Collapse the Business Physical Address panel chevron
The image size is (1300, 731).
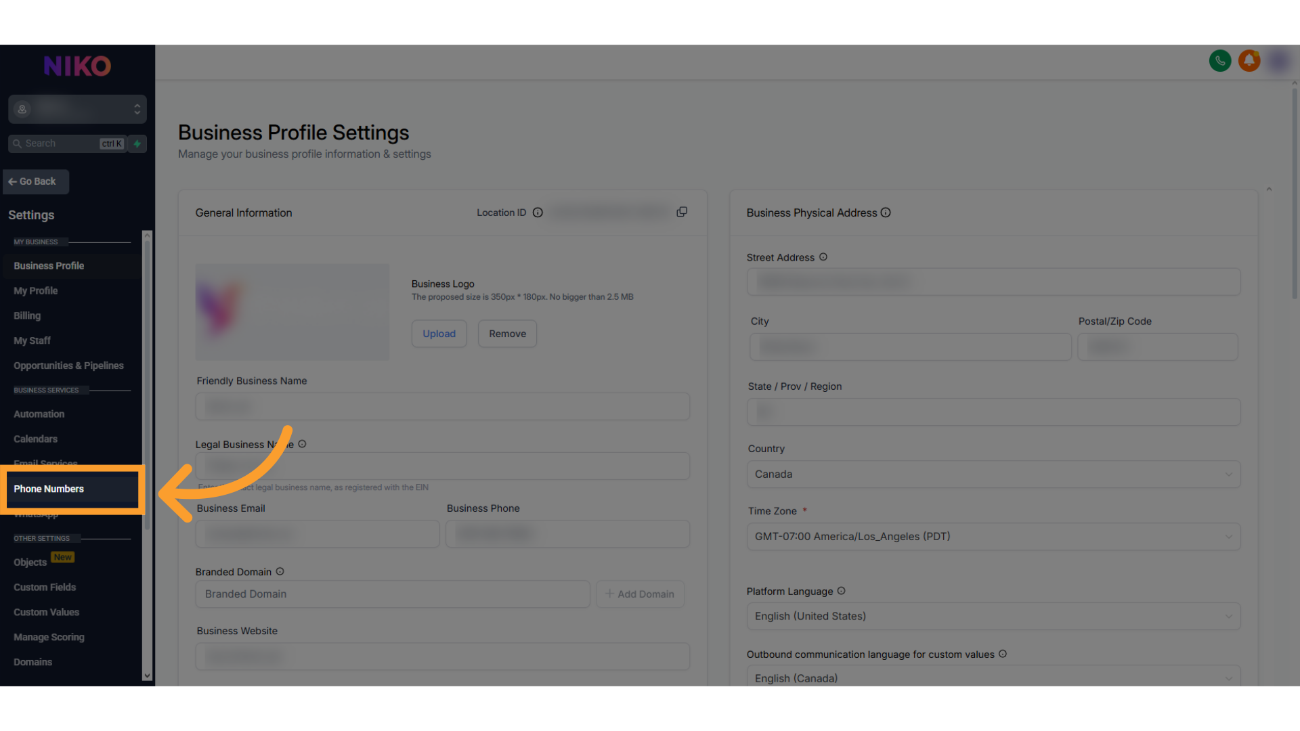1269,189
